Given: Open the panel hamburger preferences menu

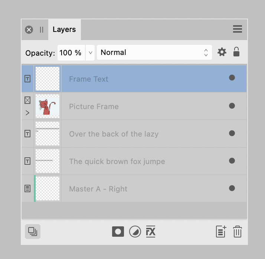Looking at the screenshot, I should (x=238, y=29).
